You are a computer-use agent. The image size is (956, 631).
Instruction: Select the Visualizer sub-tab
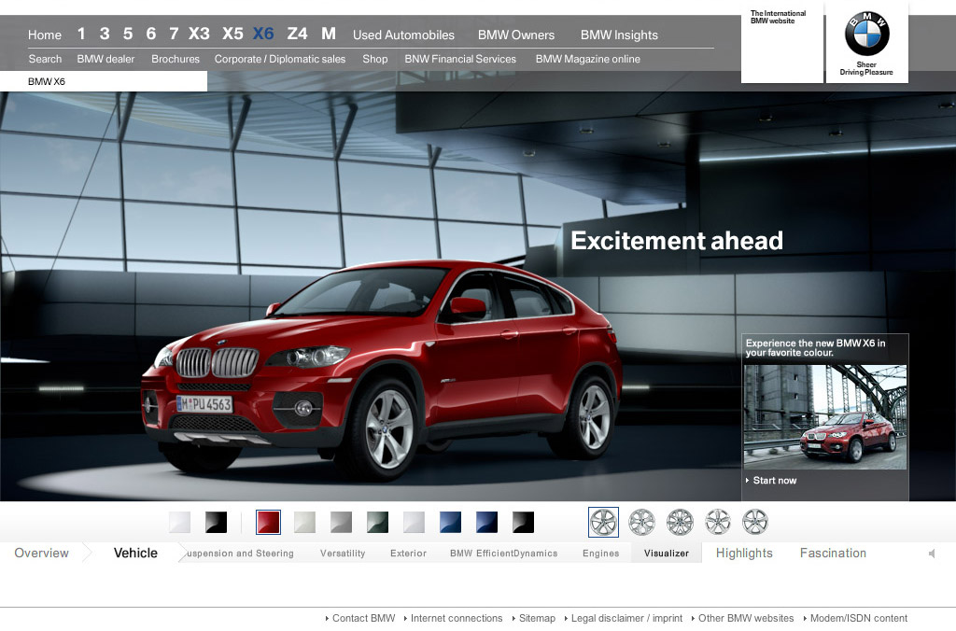(x=667, y=554)
